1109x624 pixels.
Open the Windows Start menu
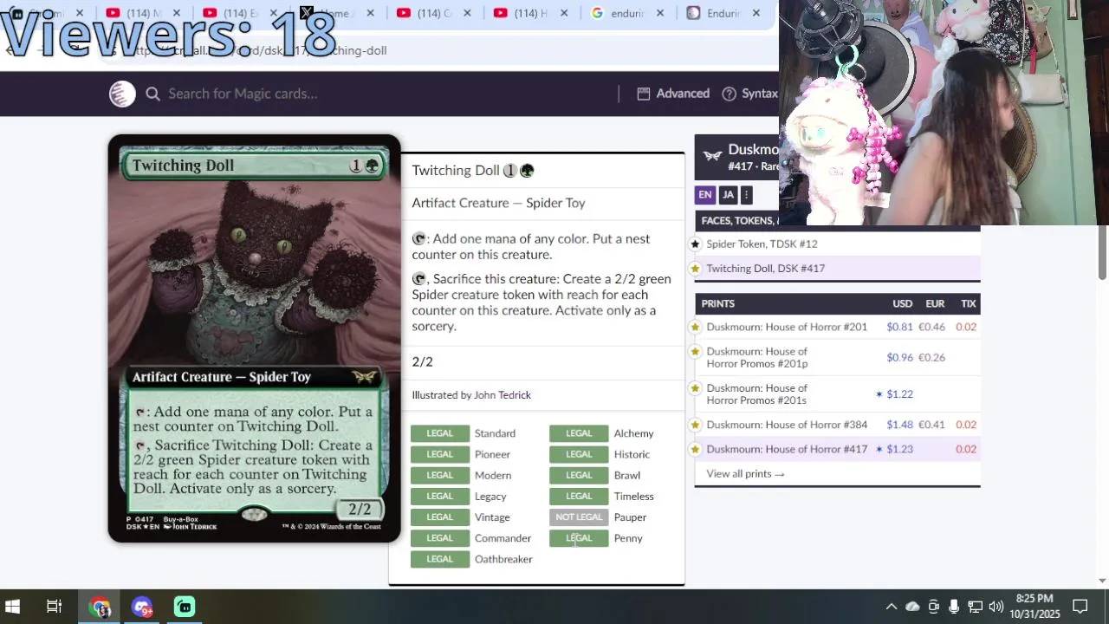coord(13,607)
